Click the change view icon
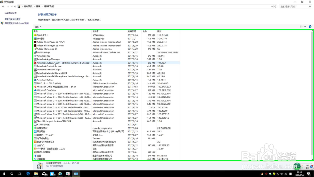The image size is (314, 177). (301, 27)
